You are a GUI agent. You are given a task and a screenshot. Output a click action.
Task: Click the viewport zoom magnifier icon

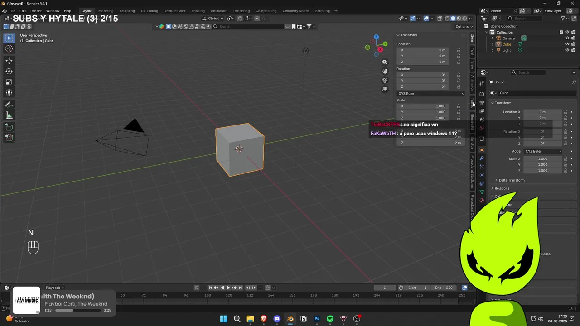click(x=385, y=62)
